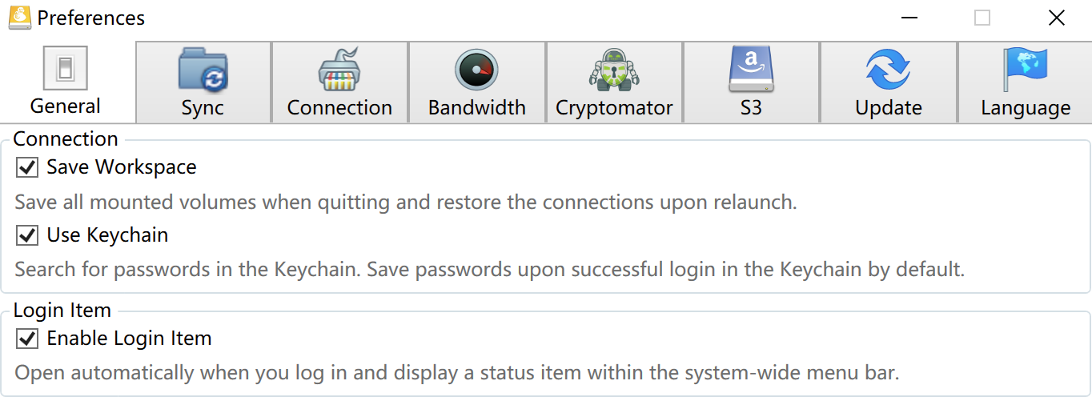Uncheck the Save Workspace checkbox

pyautogui.click(x=28, y=167)
